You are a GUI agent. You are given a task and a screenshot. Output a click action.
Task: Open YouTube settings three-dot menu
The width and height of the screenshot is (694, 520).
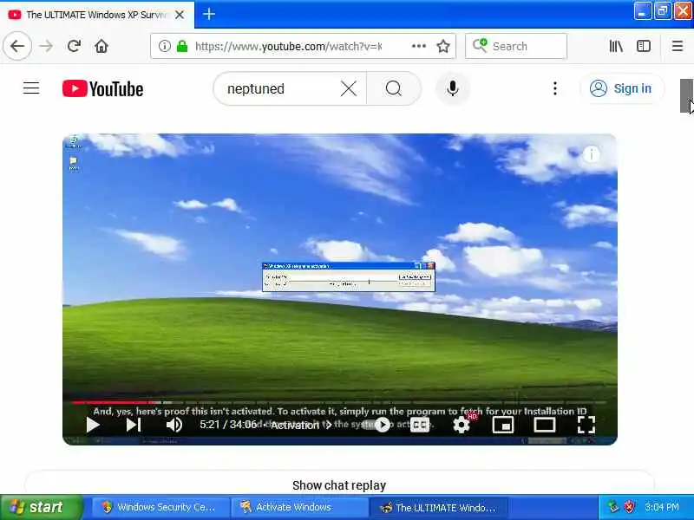(x=554, y=88)
